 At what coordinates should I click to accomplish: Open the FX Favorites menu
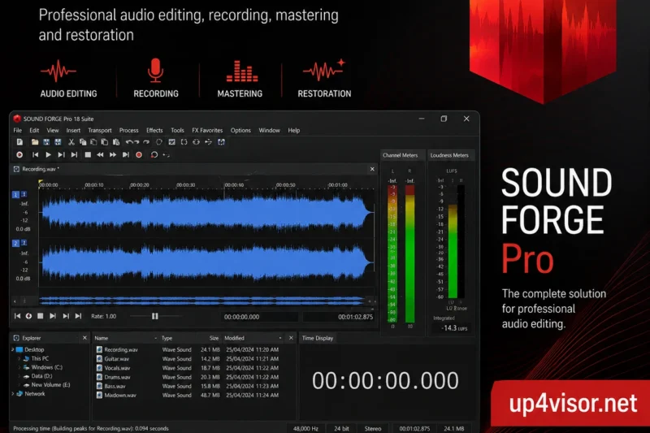click(x=207, y=130)
